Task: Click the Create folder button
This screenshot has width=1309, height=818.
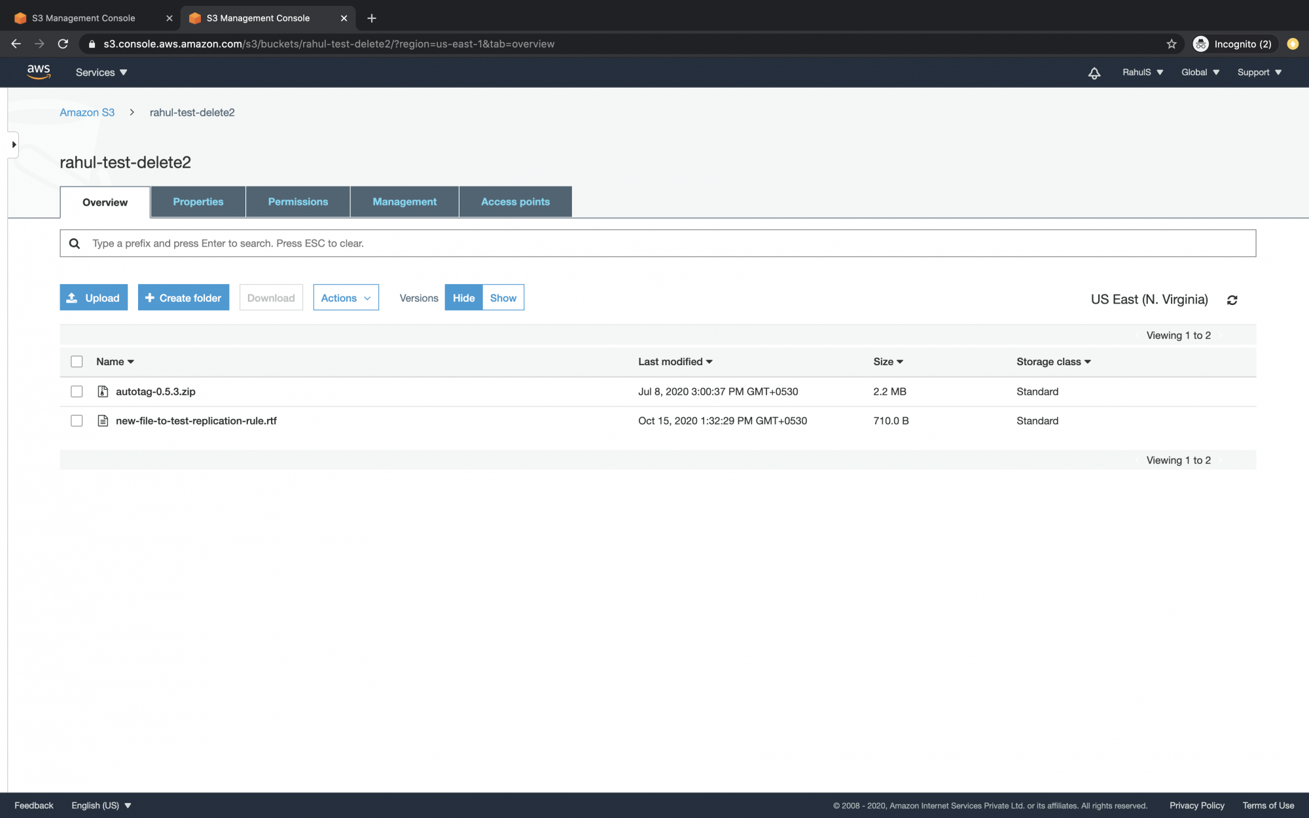Action: [x=183, y=298]
